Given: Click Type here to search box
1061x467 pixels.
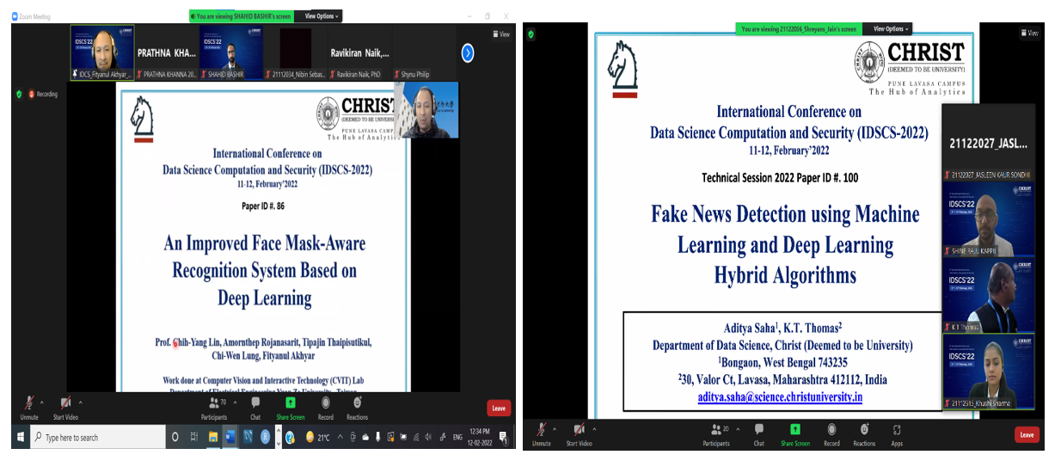Looking at the screenshot, I should (x=98, y=437).
